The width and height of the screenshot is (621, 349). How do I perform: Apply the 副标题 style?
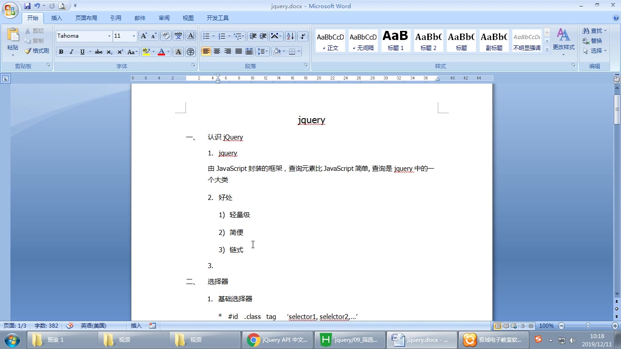(x=494, y=40)
